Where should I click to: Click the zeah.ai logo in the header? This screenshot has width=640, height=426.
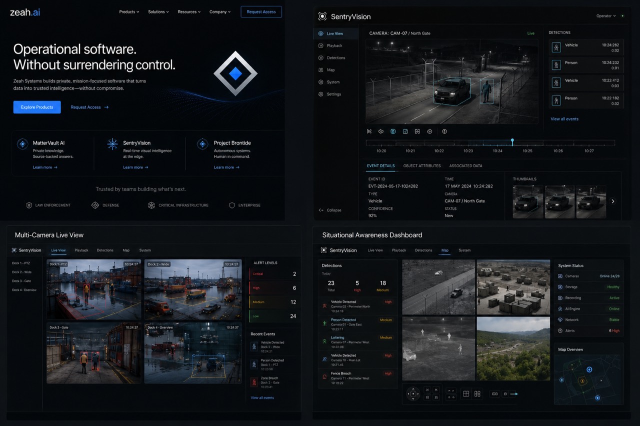click(25, 12)
